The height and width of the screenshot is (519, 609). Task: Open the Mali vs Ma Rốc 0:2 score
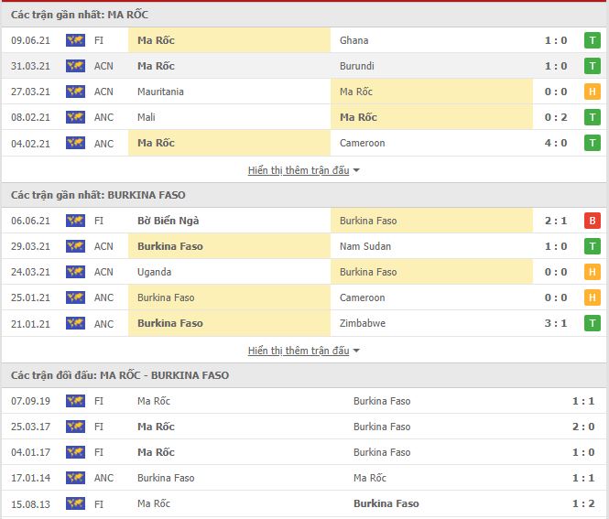(555, 117)
